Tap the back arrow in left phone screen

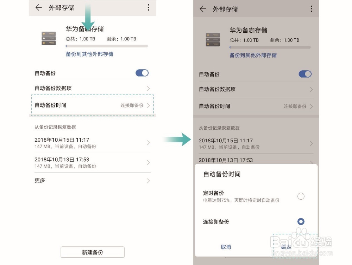[x=39, y=7]
